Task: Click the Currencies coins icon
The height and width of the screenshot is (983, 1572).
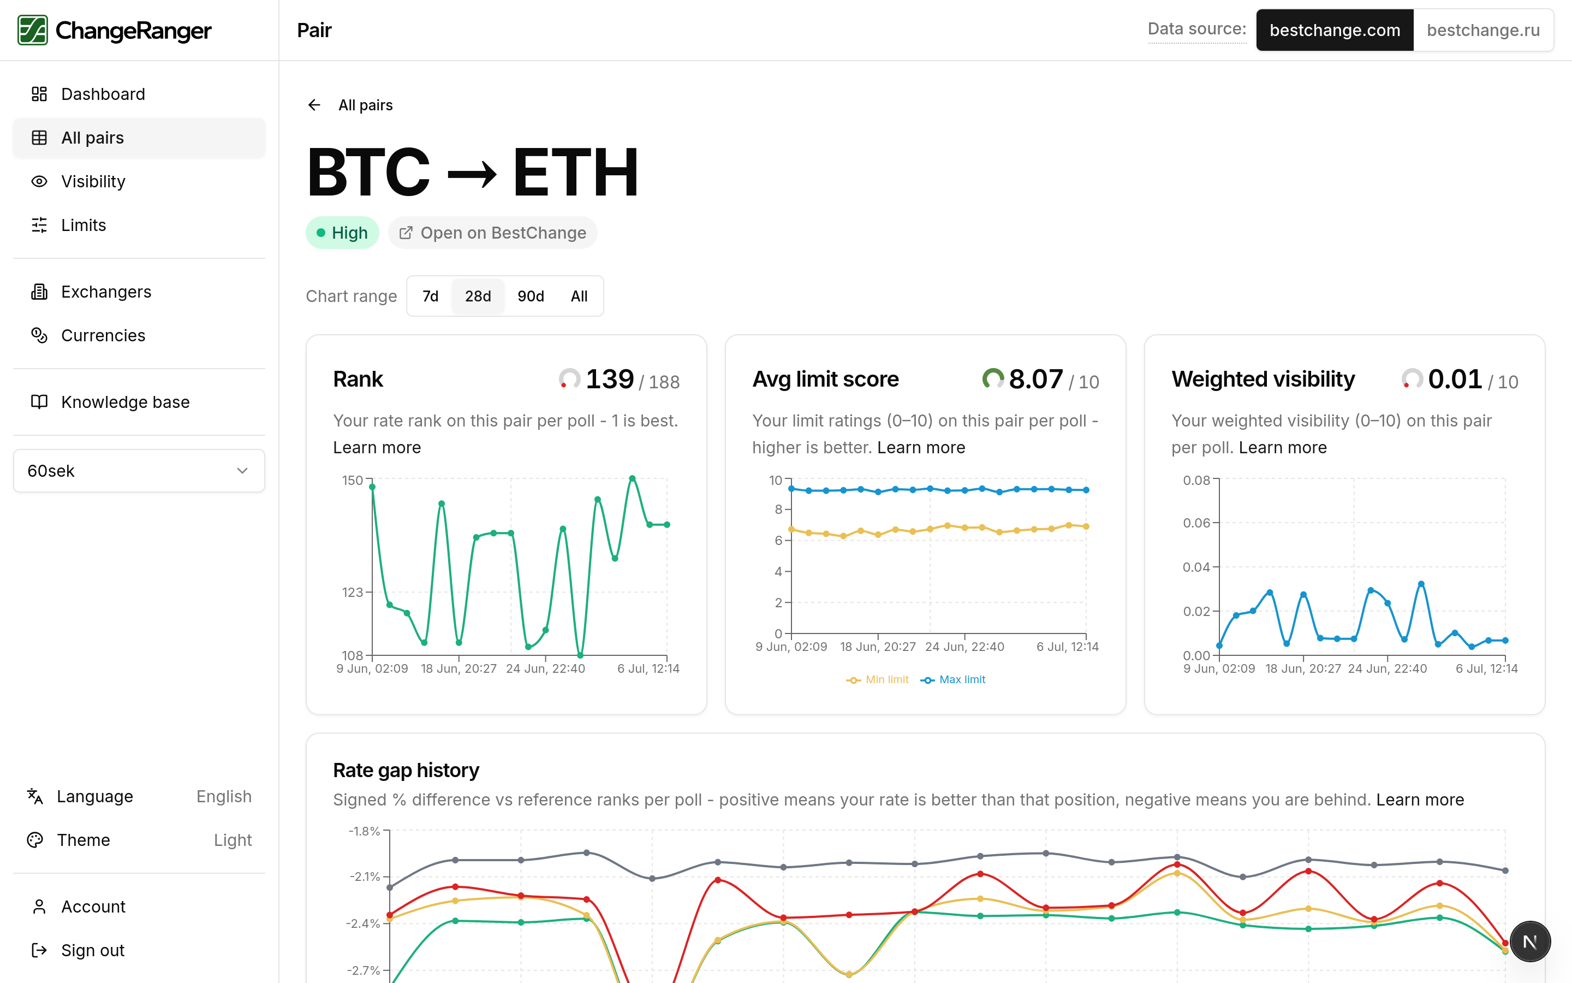Action: 39,335
